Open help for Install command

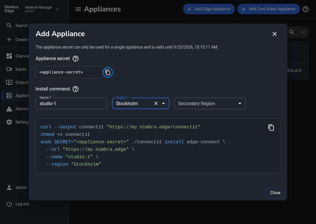[x=76, y=89]
